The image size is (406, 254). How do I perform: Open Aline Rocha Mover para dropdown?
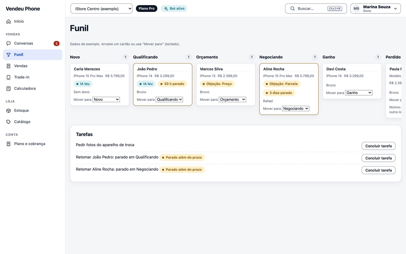point(296,108)
